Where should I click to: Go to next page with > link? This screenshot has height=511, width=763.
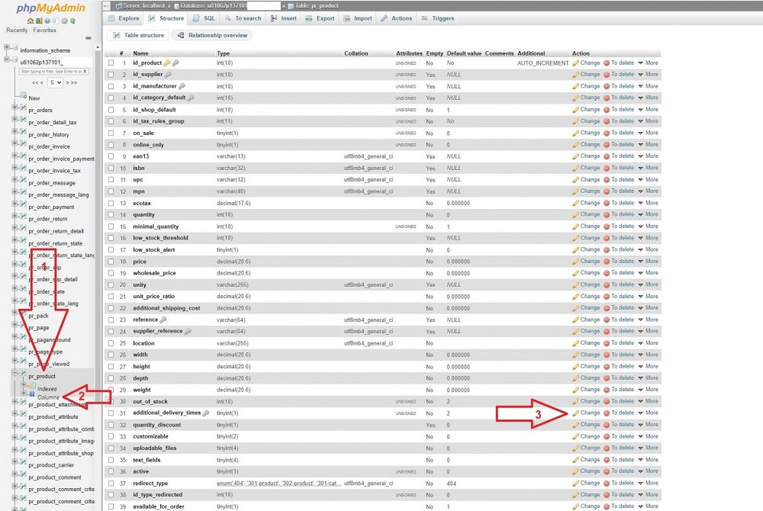pyautogui.click(x=68, y=82)
